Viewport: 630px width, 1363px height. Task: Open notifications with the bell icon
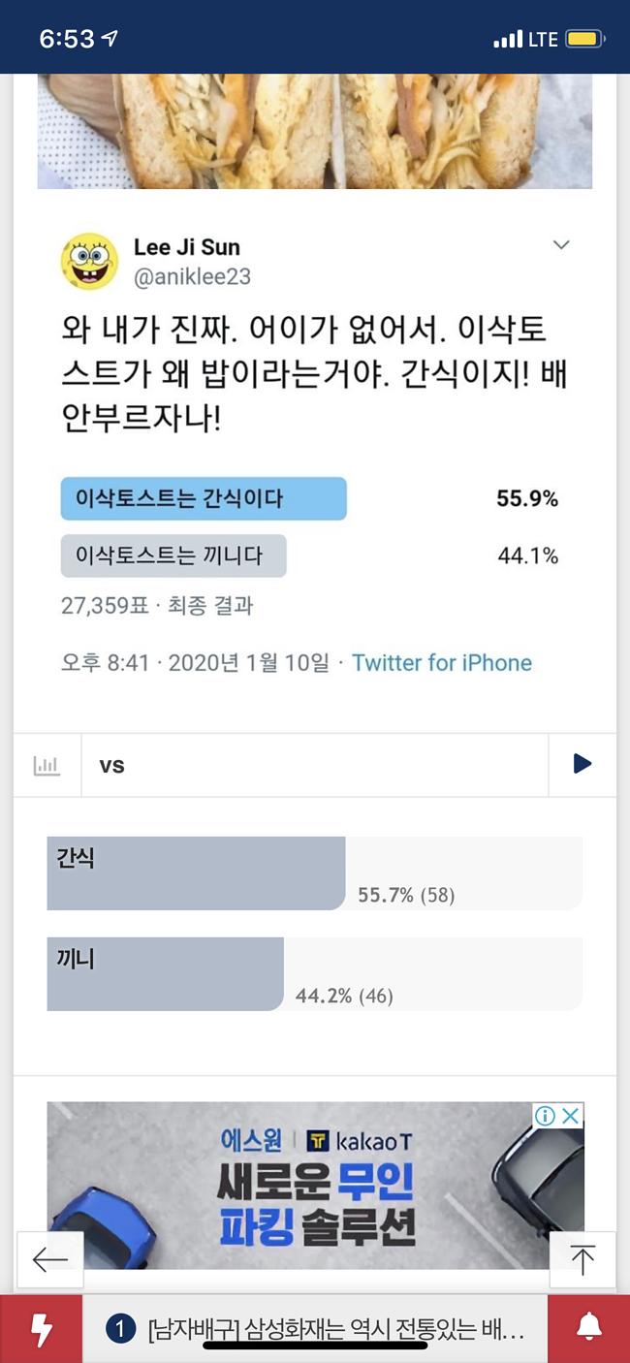[x=588, y=1329]
